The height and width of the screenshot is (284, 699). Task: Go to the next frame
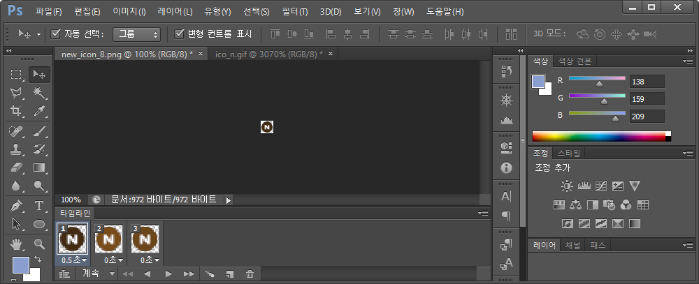tap(189, 274)
